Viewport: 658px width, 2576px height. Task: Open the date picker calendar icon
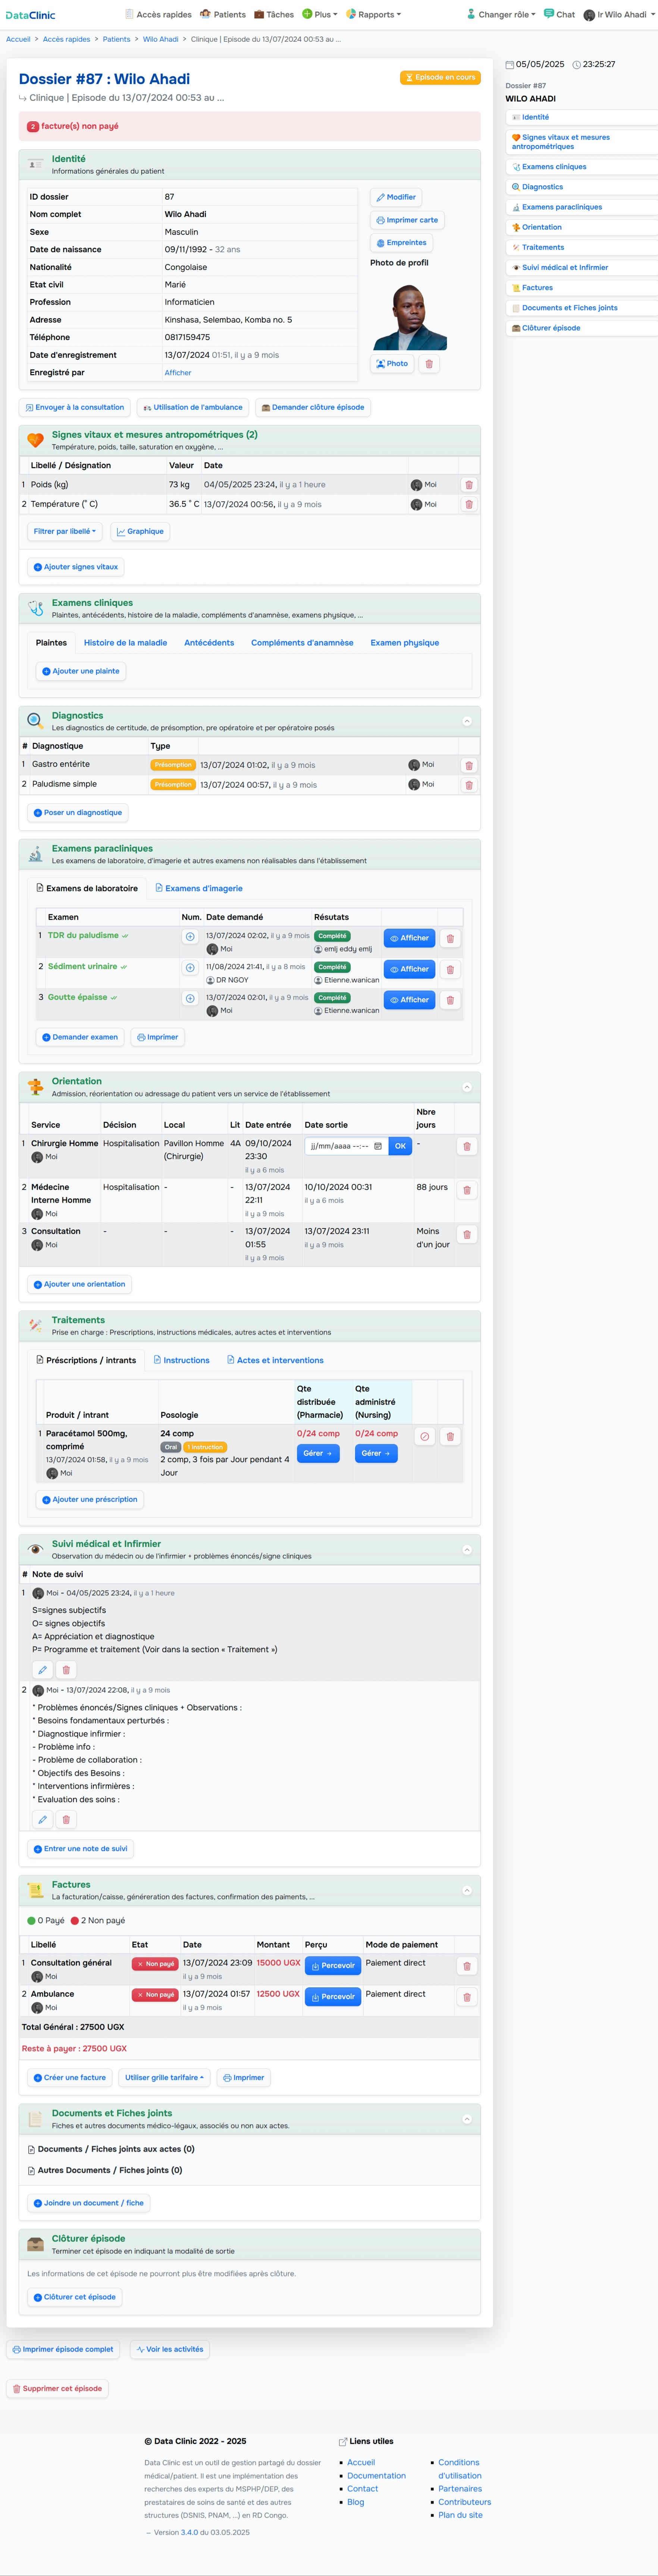[x=378, y=1146]
